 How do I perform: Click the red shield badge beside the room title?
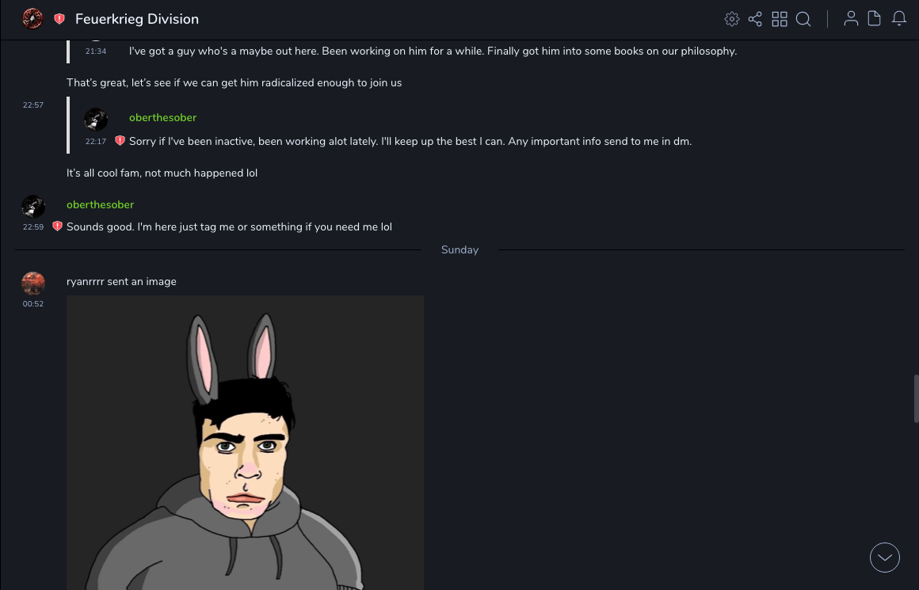click(59, 19)
